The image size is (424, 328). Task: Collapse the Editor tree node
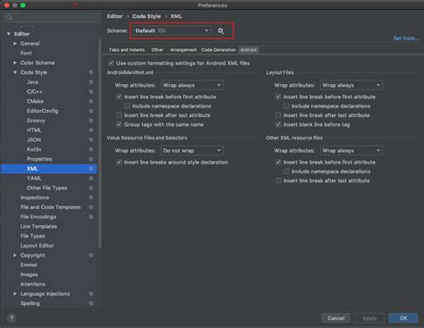click(9, 34)
